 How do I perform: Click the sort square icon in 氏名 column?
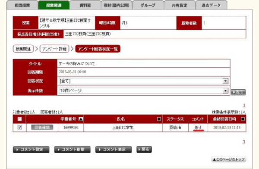click(x=159, y=119)
